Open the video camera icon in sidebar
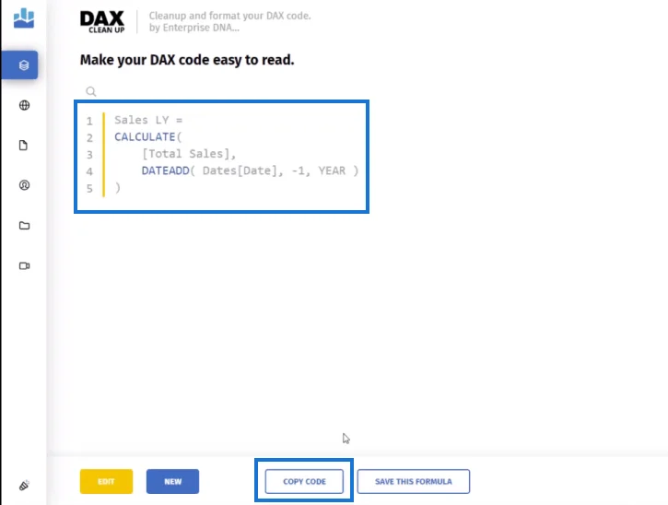The height and width of the screenshot is (505, 668). coord(24,266)
